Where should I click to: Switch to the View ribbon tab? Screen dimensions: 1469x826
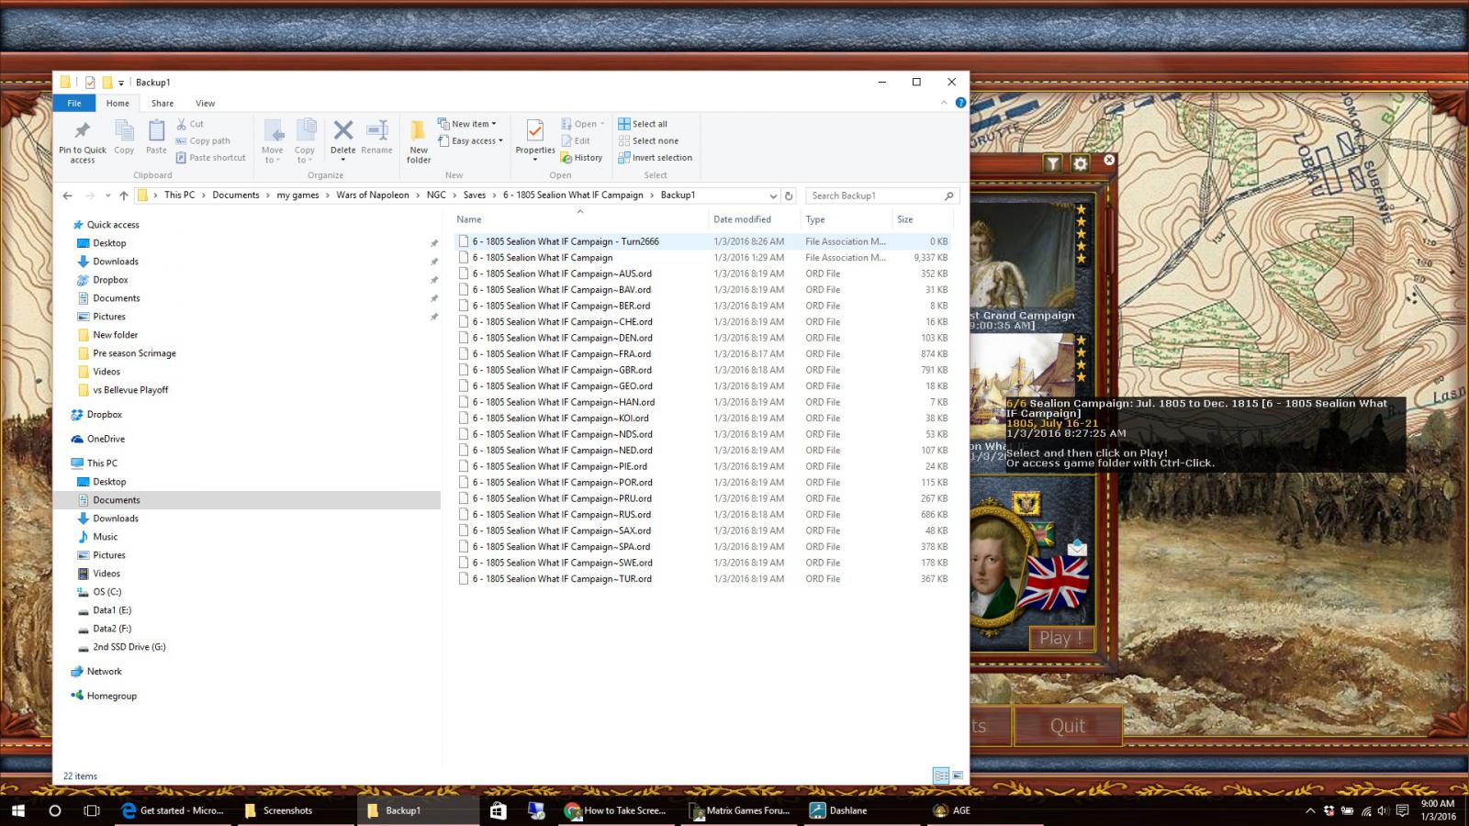205,103
